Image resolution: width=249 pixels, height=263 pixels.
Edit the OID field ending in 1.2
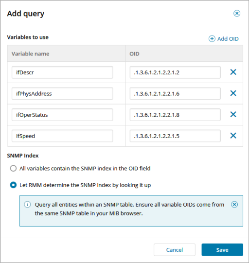point(175,72)
